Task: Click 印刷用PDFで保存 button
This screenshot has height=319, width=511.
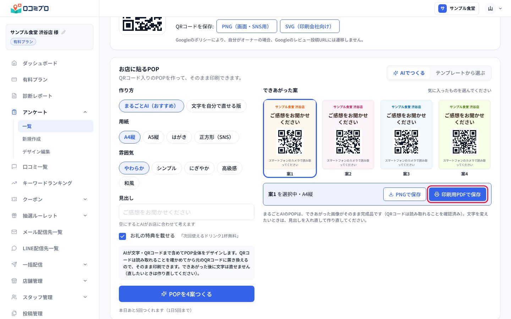Action: (x=457, y=194)
